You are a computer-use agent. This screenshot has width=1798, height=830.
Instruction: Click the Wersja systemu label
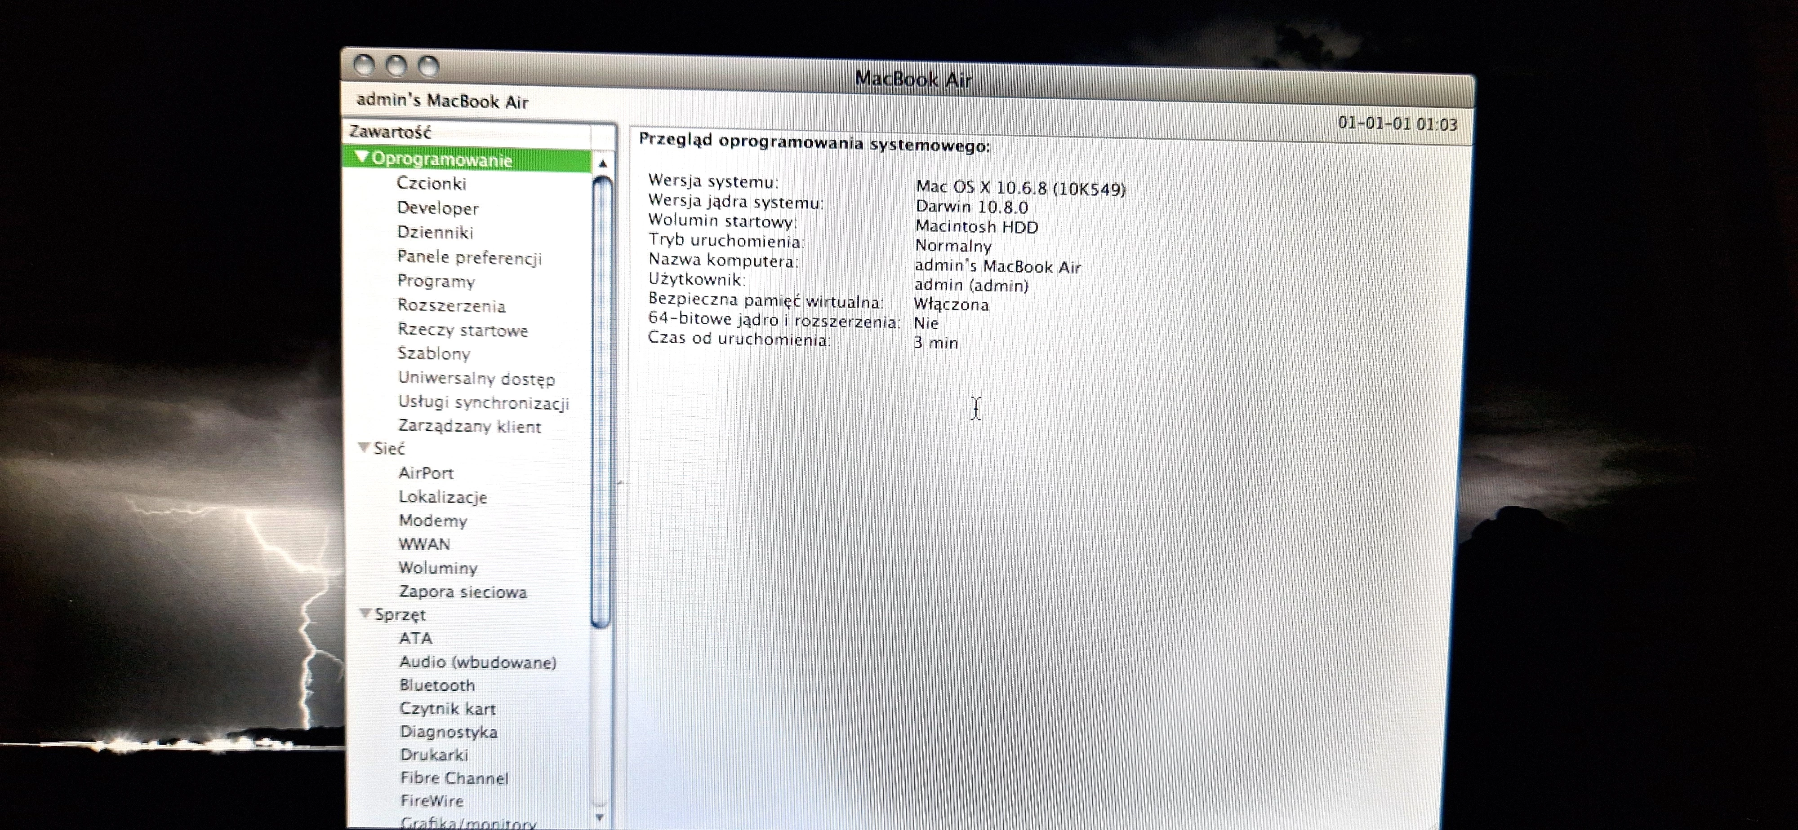[x=712, y=181]
